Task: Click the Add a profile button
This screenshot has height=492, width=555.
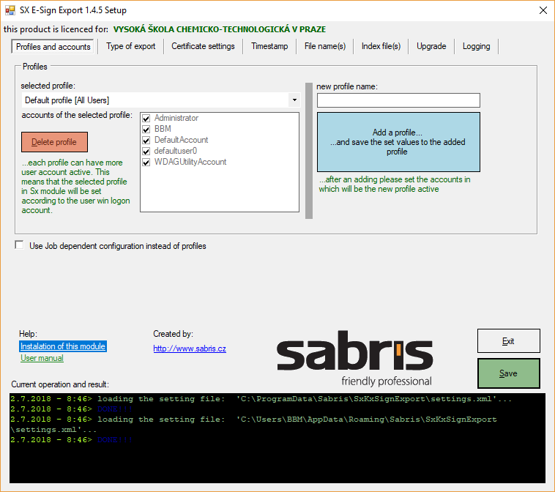Action: tap(398, 142)
